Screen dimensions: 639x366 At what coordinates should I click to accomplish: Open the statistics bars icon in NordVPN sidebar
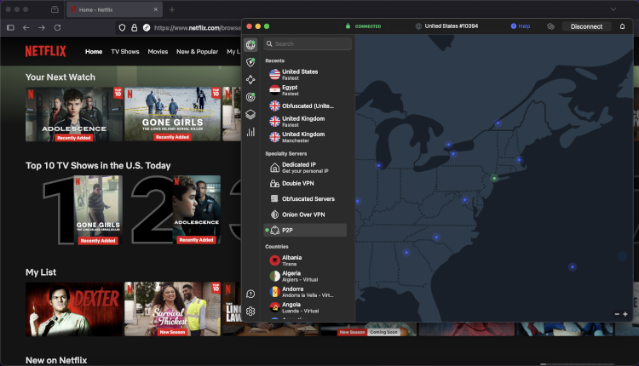click(x=250, y=132)
